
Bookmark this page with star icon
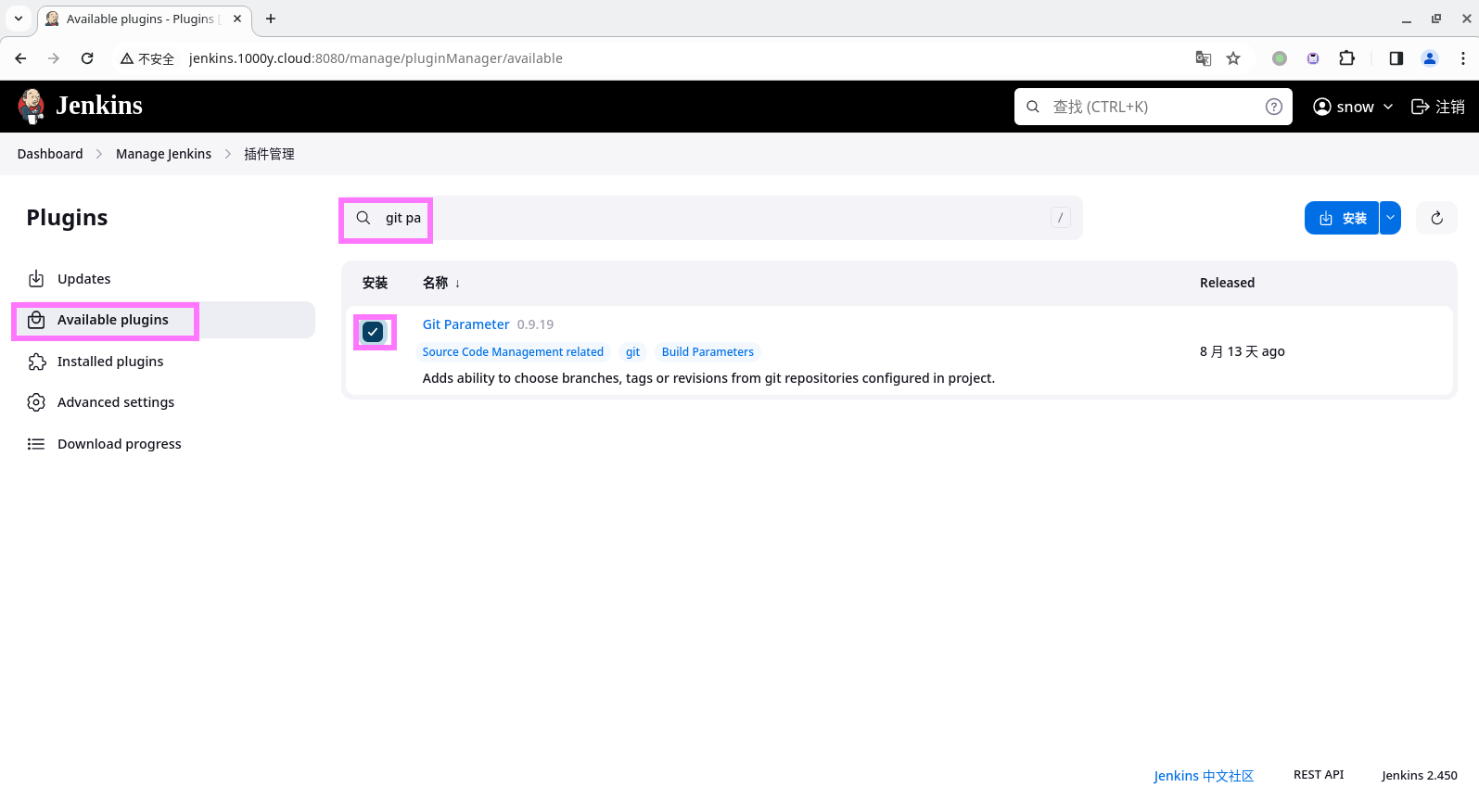pyautogui.click(x=1233, y=58)
